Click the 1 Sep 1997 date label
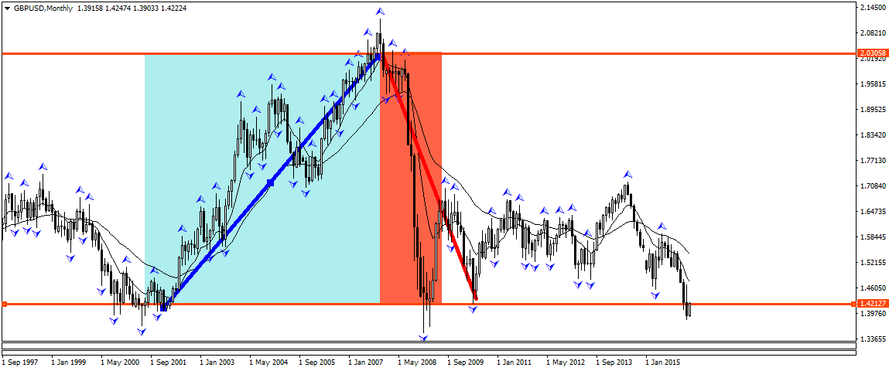 pos(19,362)
